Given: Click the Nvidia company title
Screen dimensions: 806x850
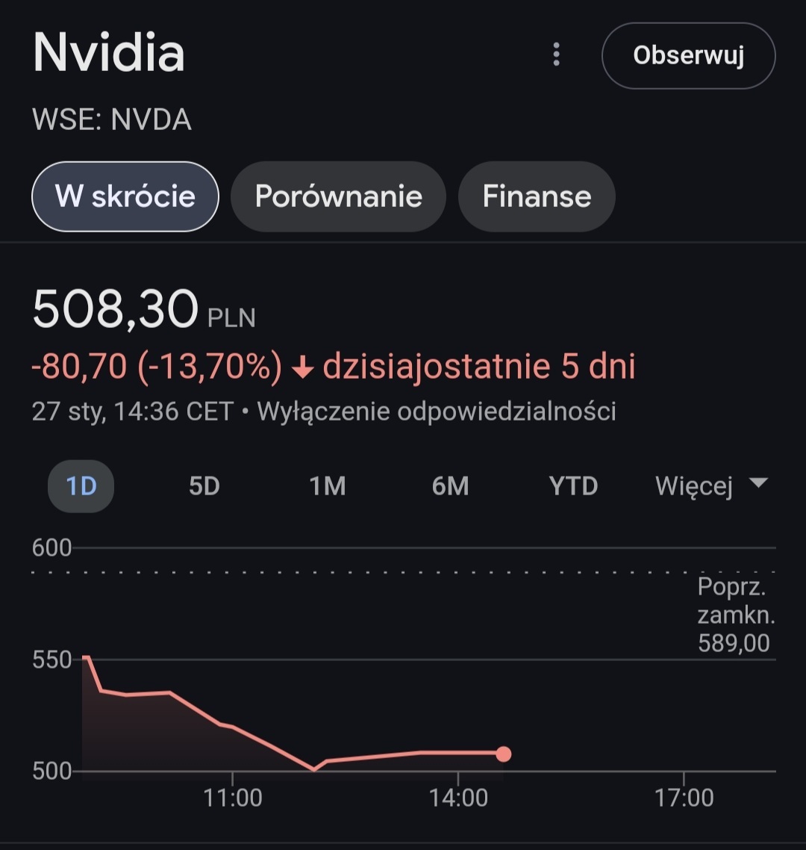Looking at the screenshot, I should coord(109,54).
